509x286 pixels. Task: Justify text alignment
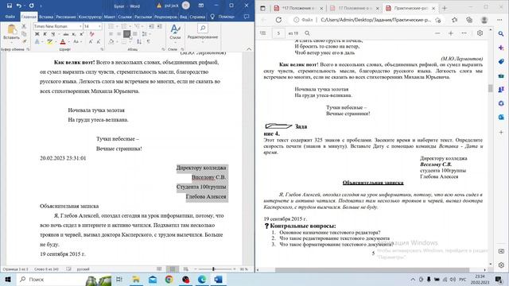135,33
